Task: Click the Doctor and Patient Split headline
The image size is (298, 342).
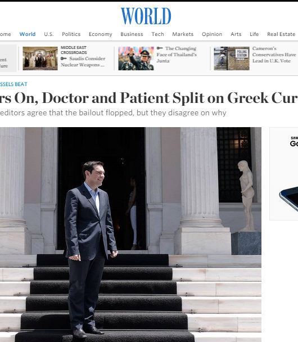Action: [149, 98]
